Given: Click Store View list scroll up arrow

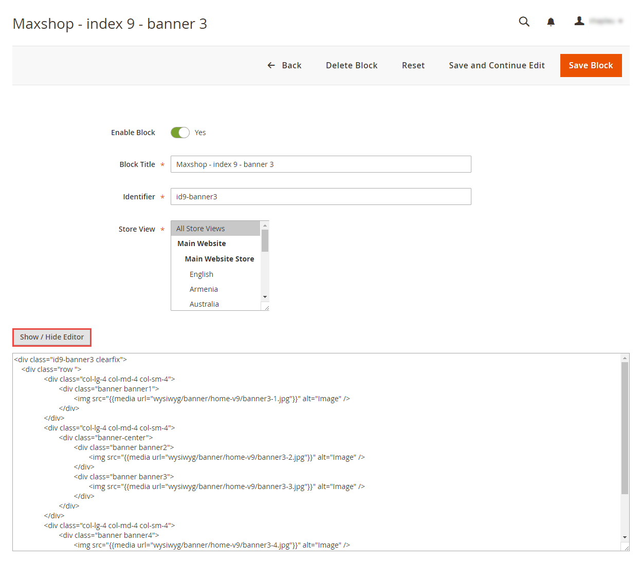Looking at the screenshot, I should pyautogui.click(x=265, y=225).
